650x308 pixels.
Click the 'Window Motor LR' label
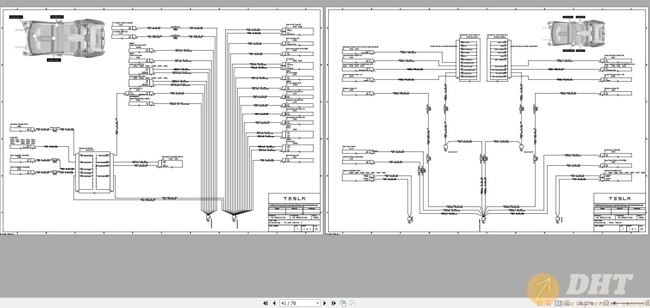(x=350, y=89)
